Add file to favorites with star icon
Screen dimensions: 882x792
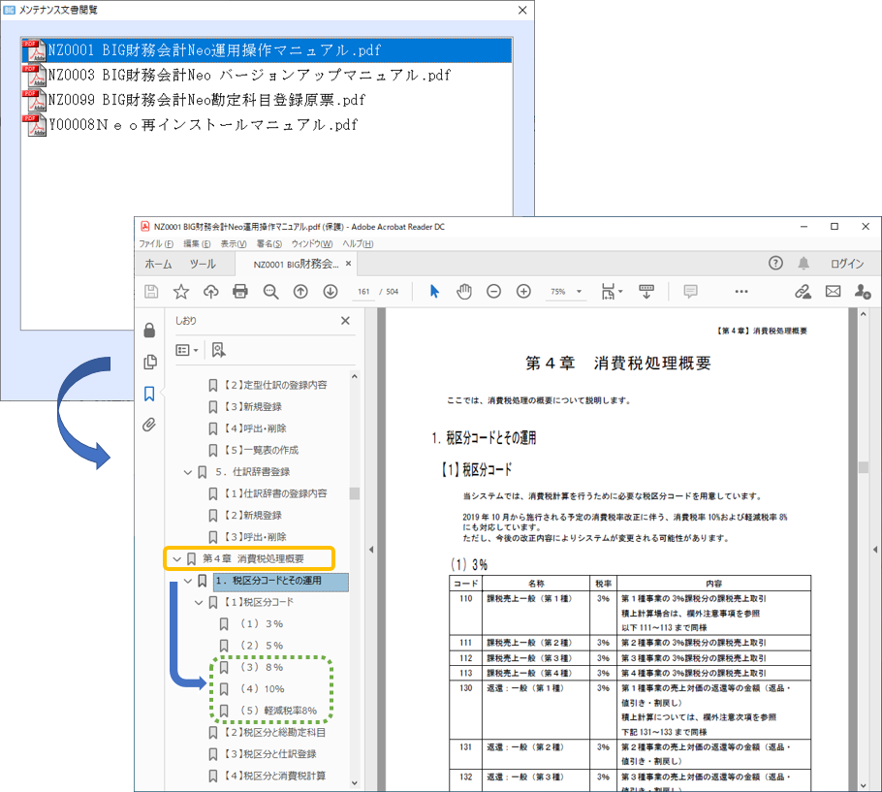coord(181,292)
